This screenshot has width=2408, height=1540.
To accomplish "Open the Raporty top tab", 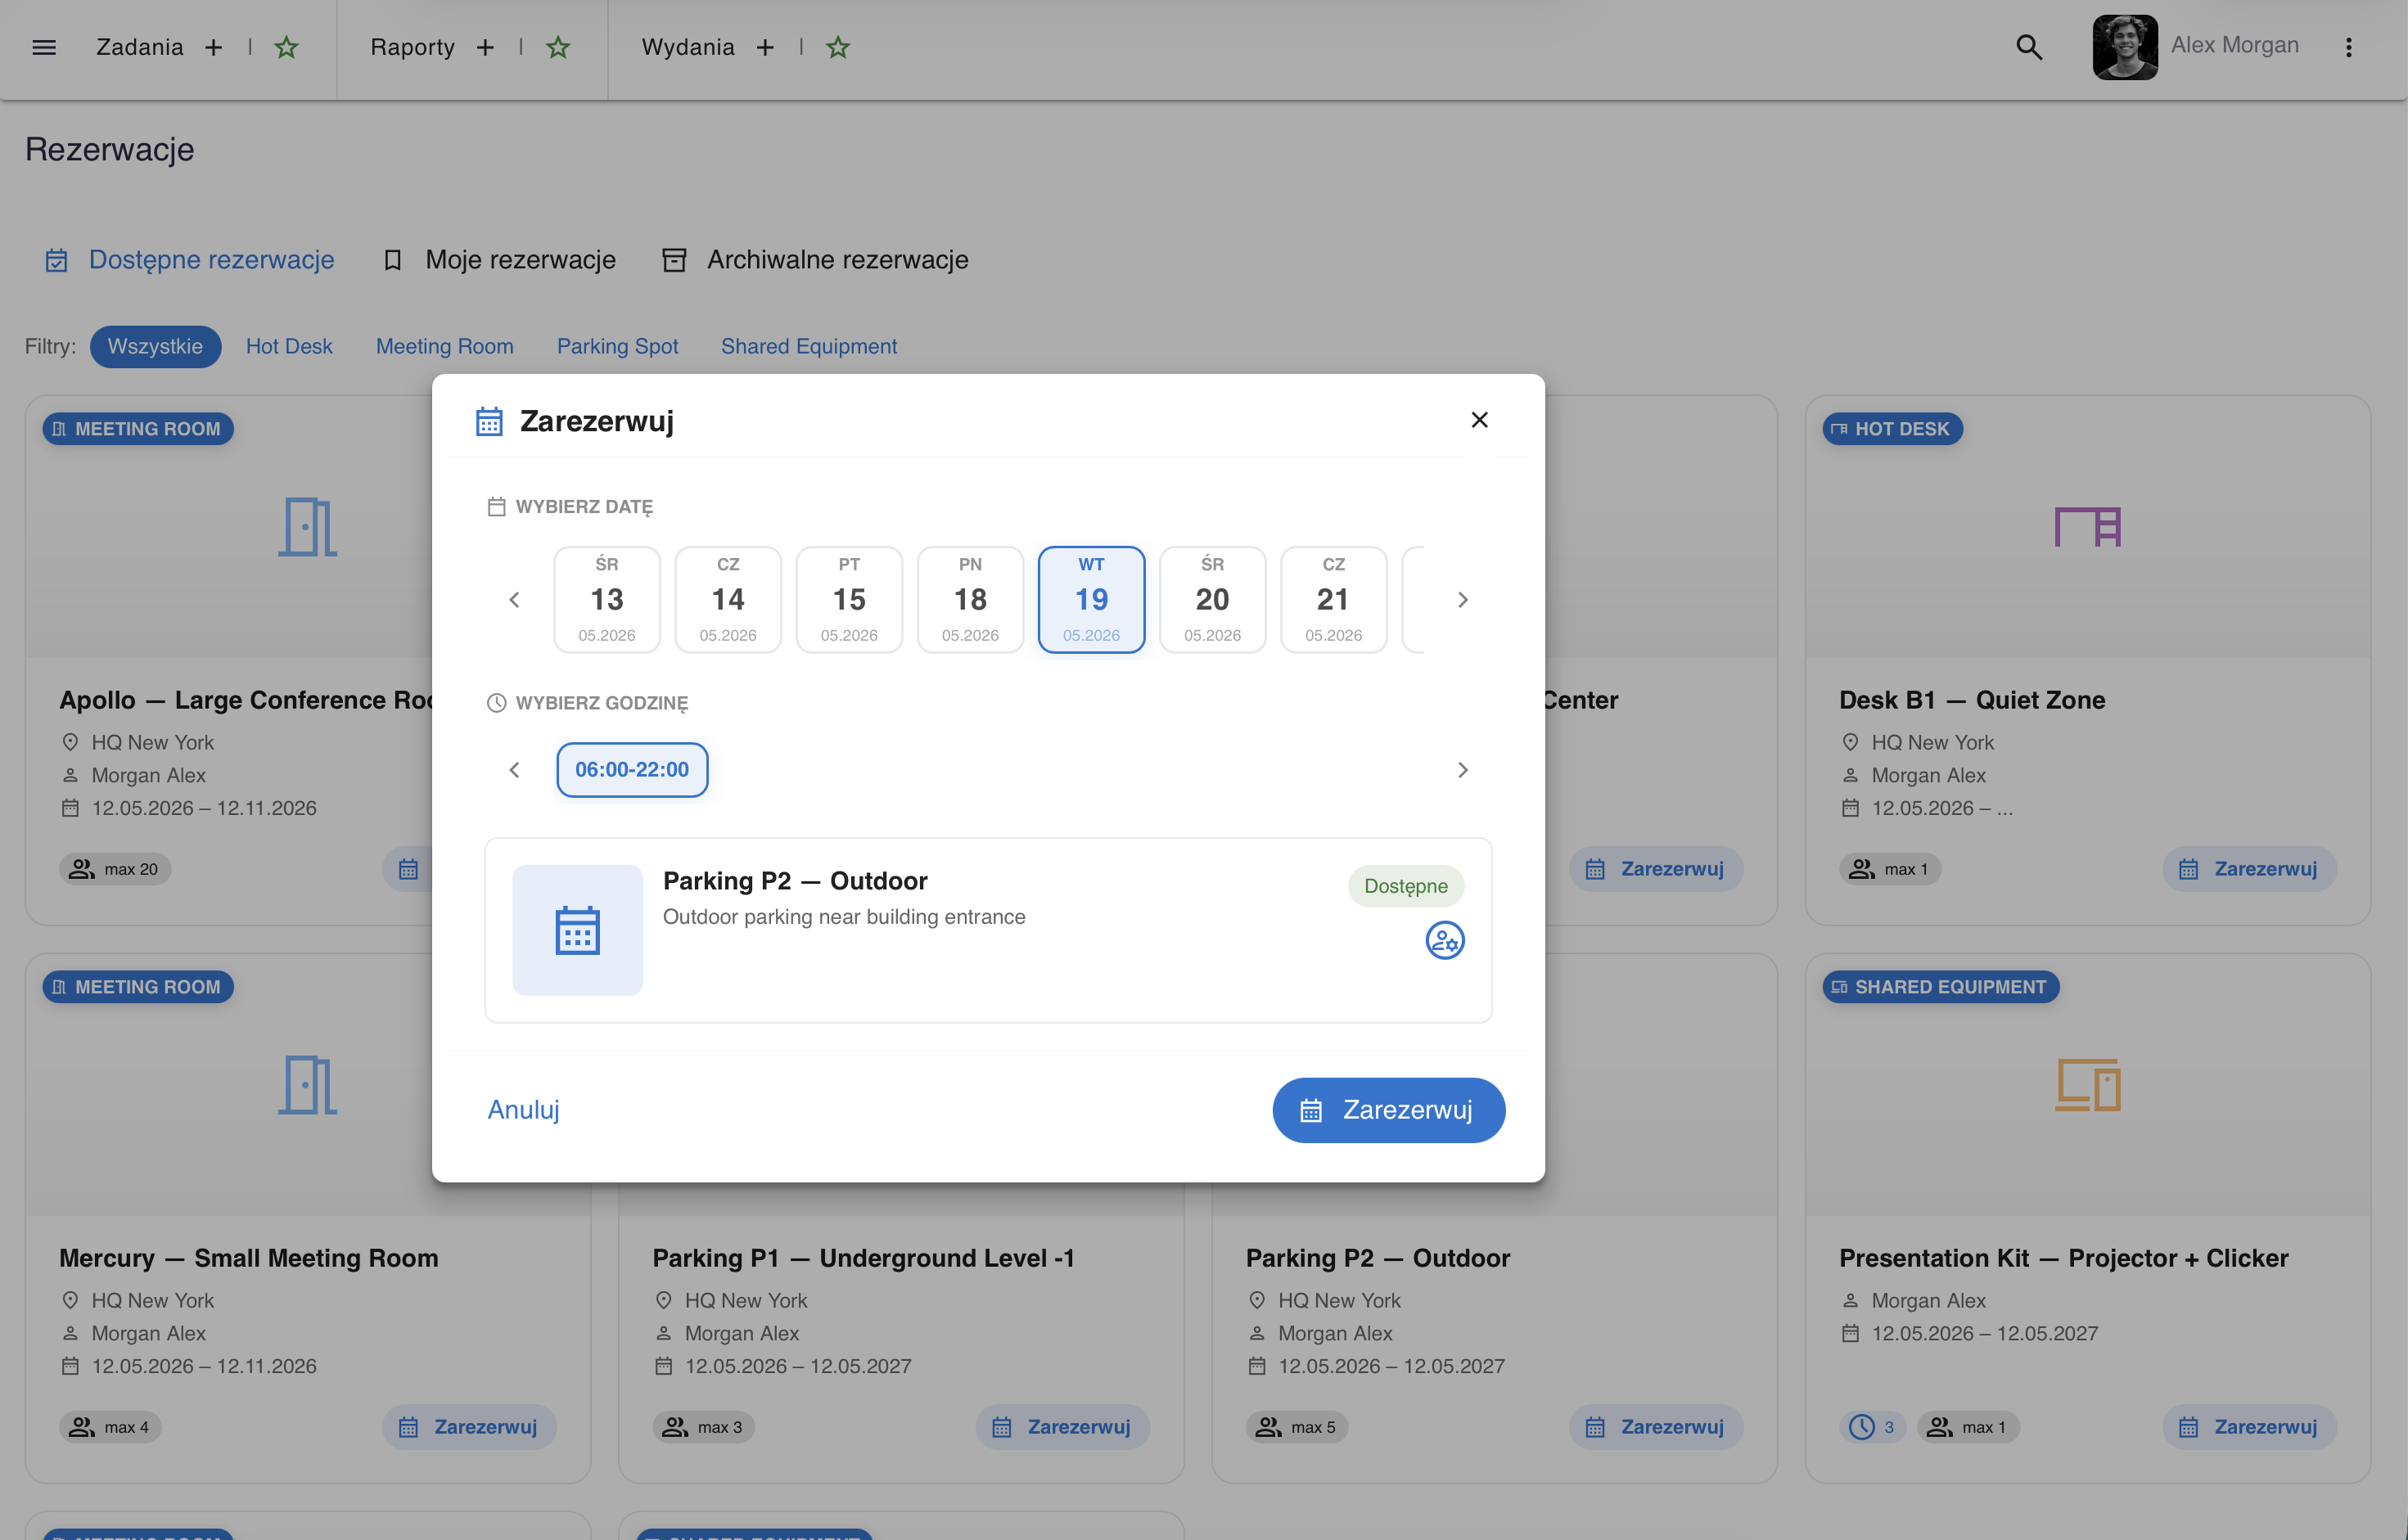I will click(x=412, y=47).
